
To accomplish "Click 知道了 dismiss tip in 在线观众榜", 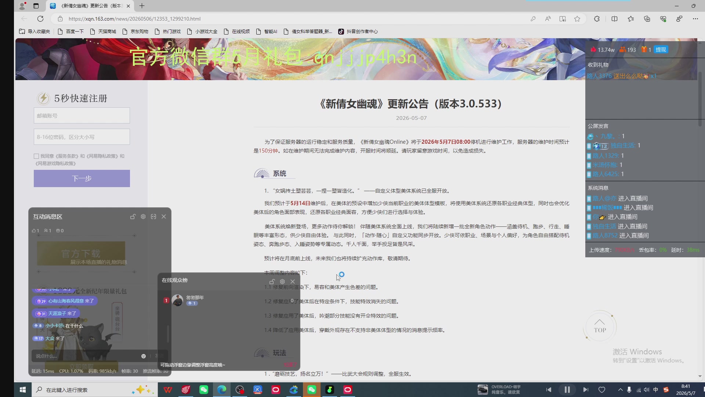I will 289,365.
